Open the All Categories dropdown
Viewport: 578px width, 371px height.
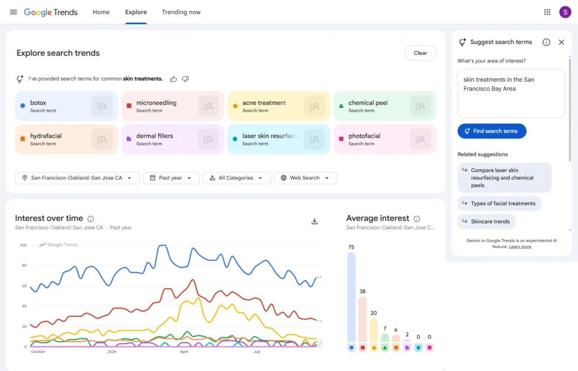pyautogui.click(x=237, y=178)
